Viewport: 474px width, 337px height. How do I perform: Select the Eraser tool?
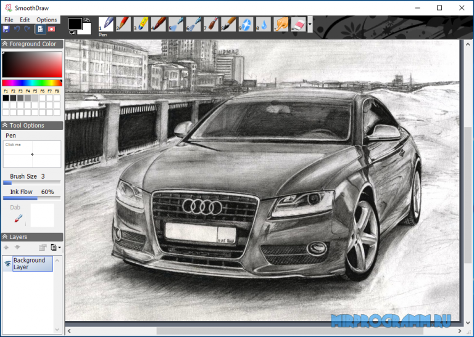tap(299, 24)
